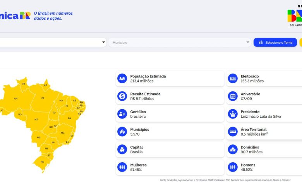Image resolution: width=302 pixels, height=182 pixels.
Task: Click the '90.7 milhões' Domicílios value
Action: pyautogui.click(x=252, y=152)
